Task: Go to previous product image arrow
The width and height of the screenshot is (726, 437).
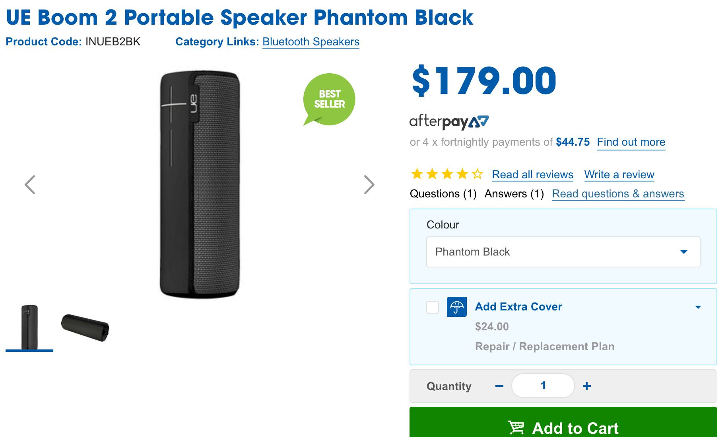Action: pos(30,185)
